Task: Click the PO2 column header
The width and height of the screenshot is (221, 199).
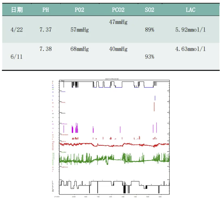Action: [x=79, y=10]
